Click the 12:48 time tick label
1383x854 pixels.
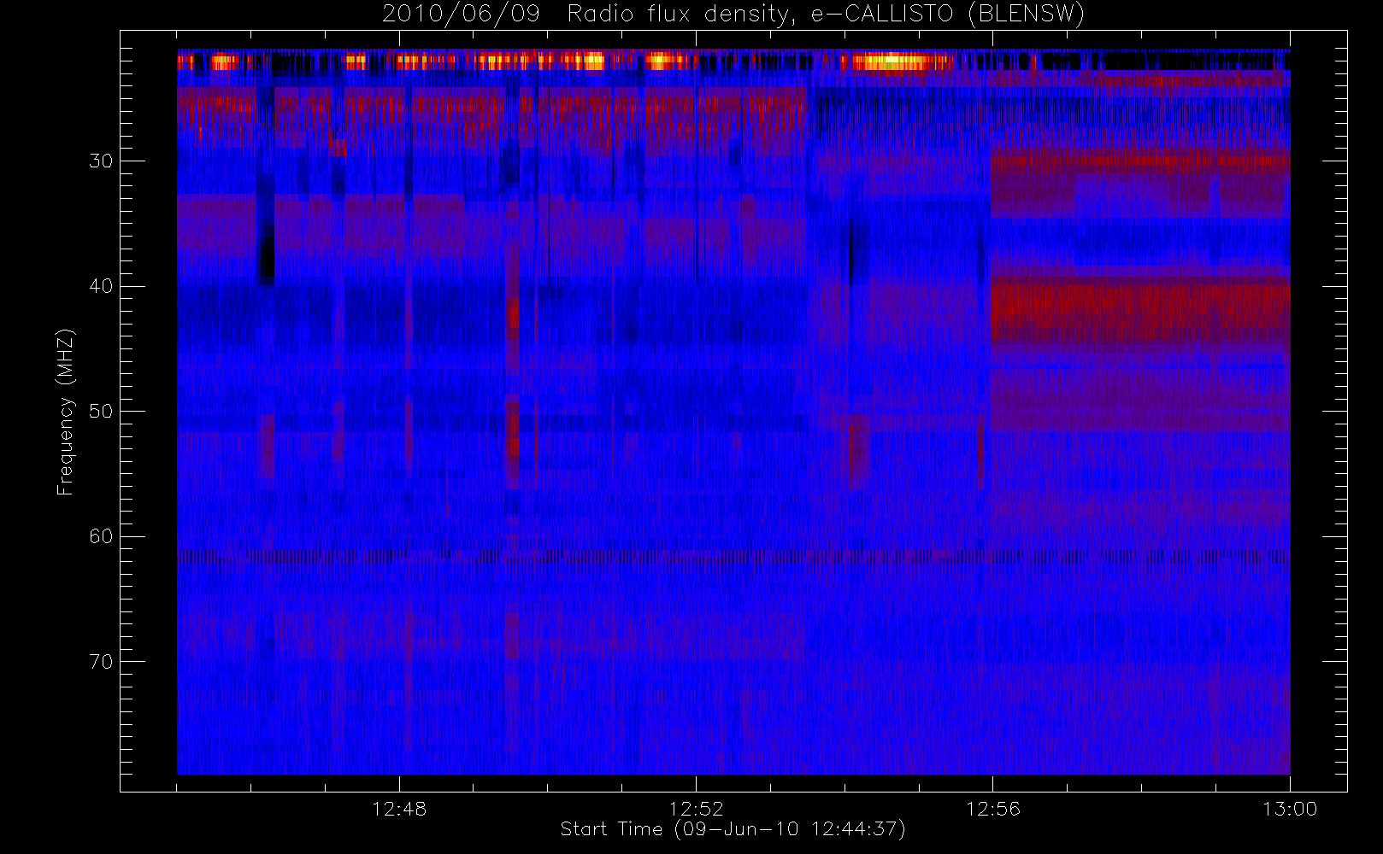(x=399, y=809)
